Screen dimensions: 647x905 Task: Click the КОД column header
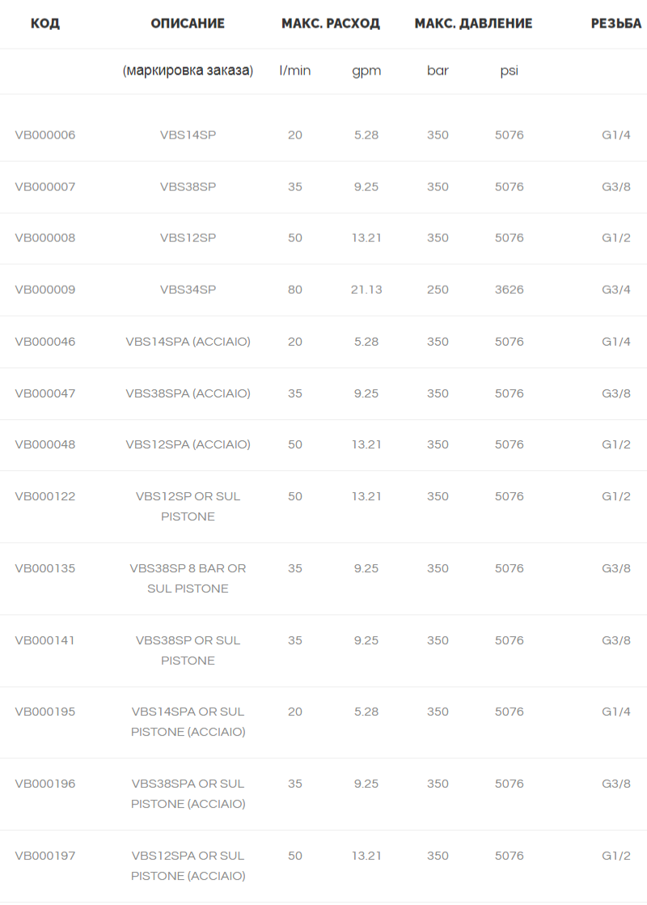(45, 23)
